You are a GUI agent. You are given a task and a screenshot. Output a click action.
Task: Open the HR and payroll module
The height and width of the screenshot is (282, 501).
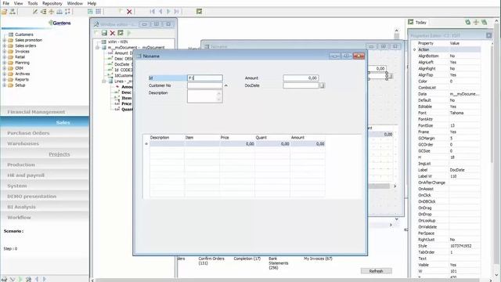click(x=45, y=175)
